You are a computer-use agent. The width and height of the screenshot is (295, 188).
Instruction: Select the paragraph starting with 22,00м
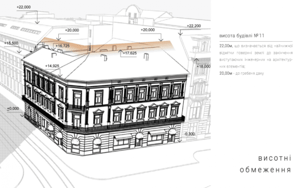[x=255, y=57]
